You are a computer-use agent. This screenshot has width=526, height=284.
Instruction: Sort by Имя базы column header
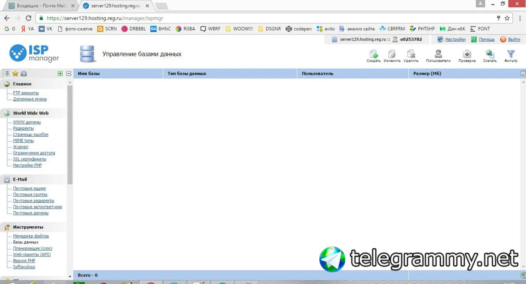pyautogui.click(x=118, y=73)
